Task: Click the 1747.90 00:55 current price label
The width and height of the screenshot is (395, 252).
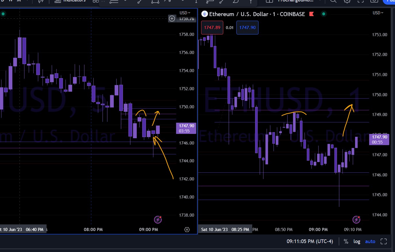Action: click(x=379, y=139)
